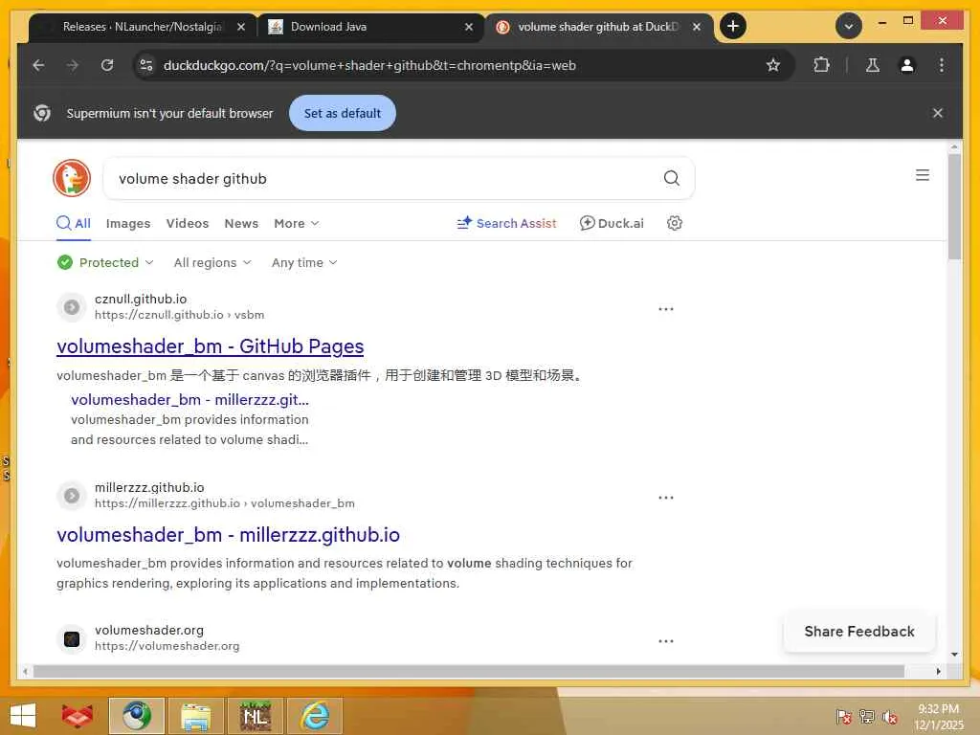
Task: Click the Supermium browser taskbar icon
Action: tap(137, 716)
